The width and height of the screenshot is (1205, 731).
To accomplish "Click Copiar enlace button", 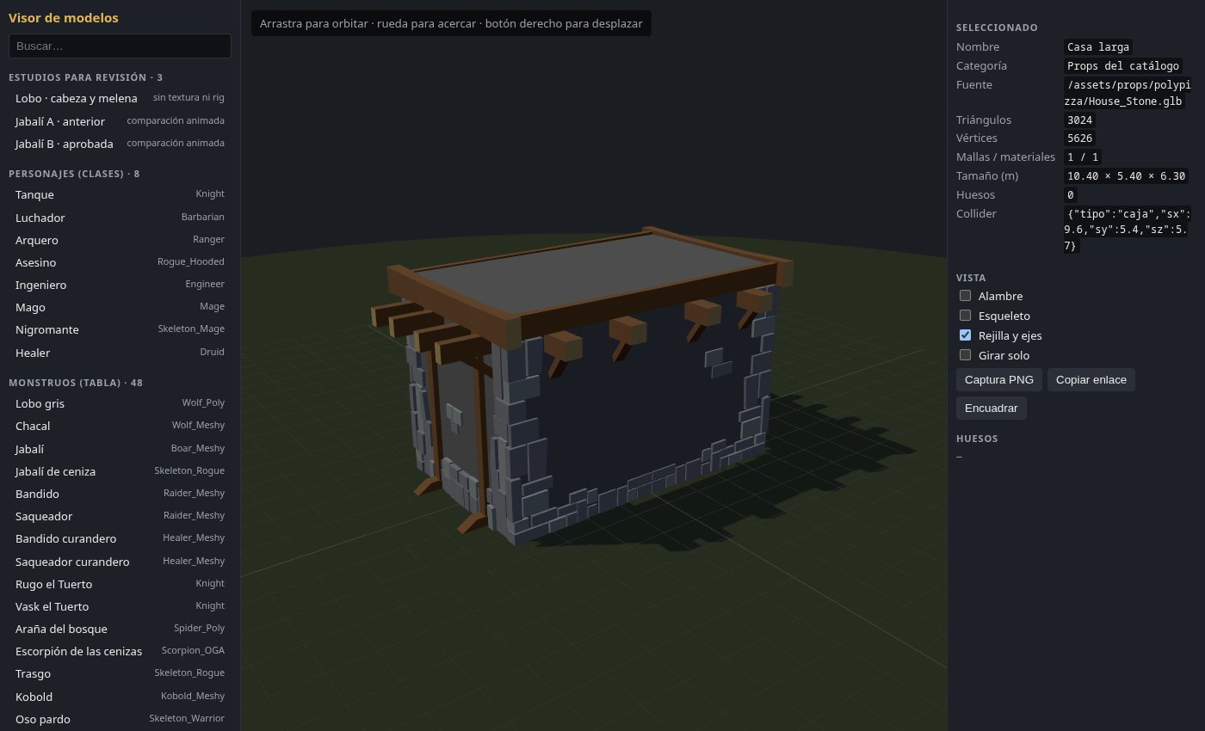I will (1091, 379).
